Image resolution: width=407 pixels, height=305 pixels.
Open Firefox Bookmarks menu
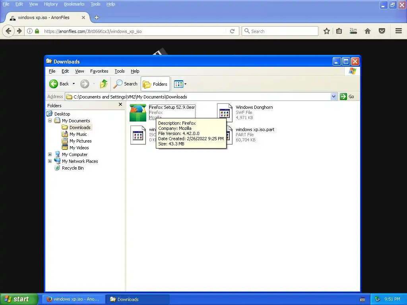pyautogui.click(x=74, y=4)
